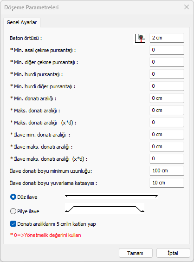
Task: Toggle Donatı aralıklarını 5 cm'in katları checkbox
Action: tap(13, 224)
